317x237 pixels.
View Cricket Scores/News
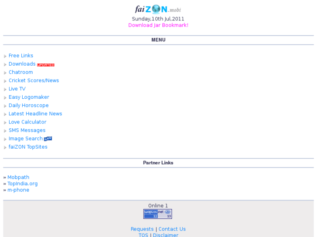coord(34,80)
